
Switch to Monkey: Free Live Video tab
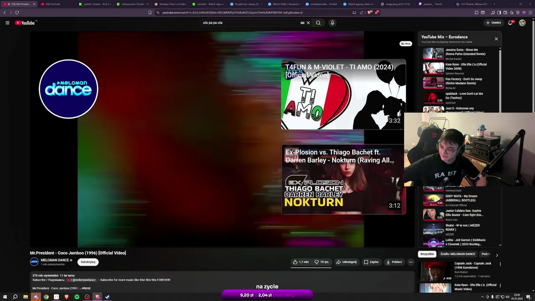click(170, 4)
